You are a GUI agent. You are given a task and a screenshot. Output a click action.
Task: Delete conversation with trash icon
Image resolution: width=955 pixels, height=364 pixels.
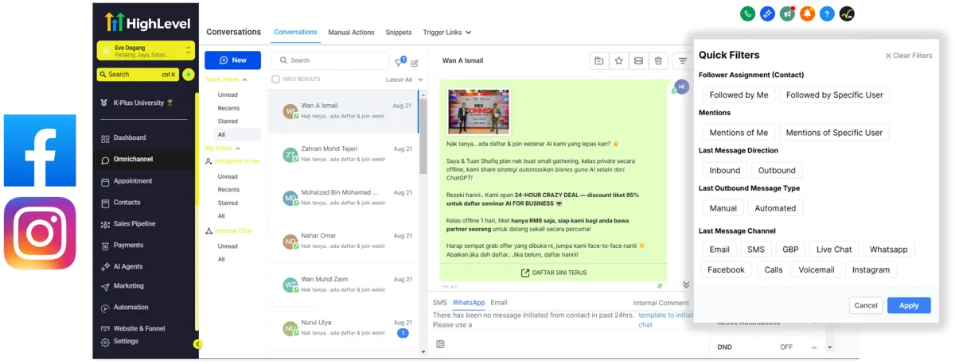[x=658, y=60]
